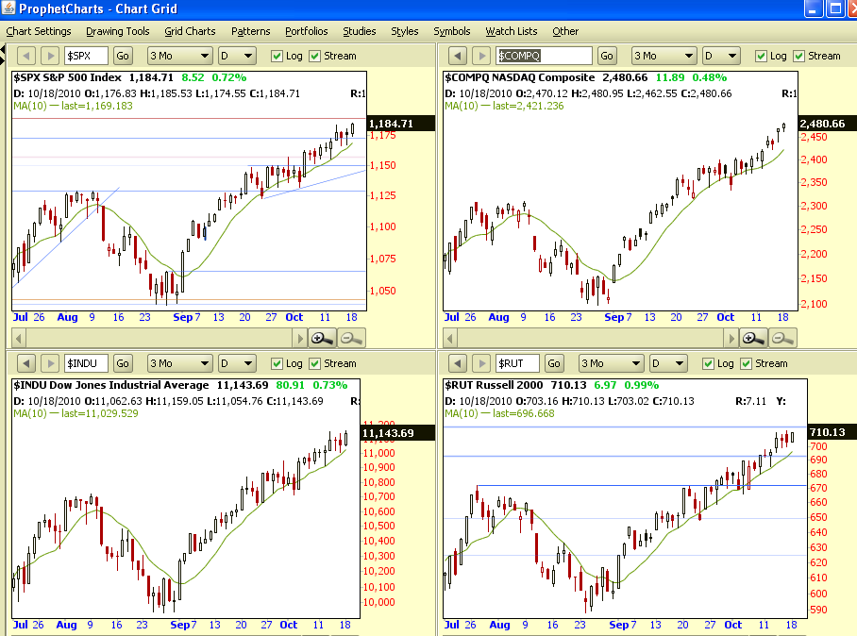Screen dimensions: 857x636
Task: Open the Symbols menu
Action: [451, 31]
